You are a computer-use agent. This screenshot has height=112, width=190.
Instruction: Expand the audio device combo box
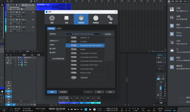coord(84,34)
